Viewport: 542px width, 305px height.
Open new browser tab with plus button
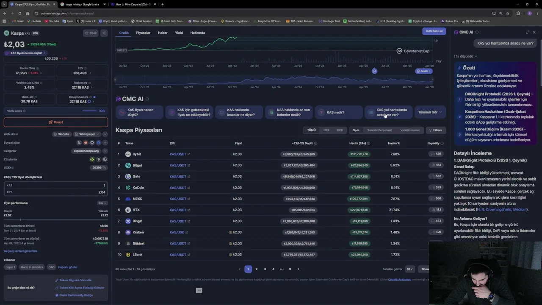pyautogui.click(x=163, y=4)
